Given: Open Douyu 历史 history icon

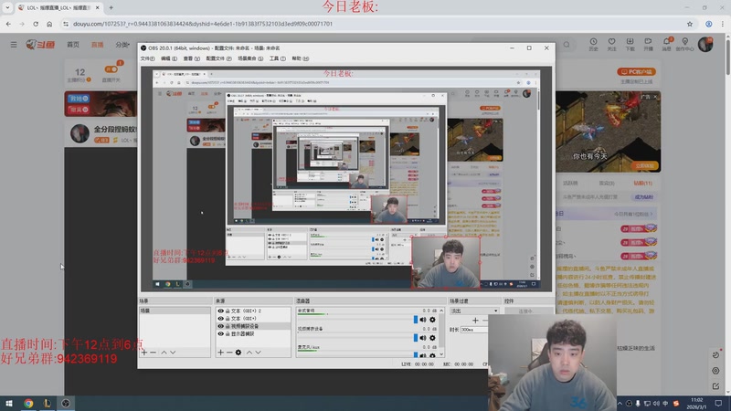Looking at the screenshot, I should point(593,44).
